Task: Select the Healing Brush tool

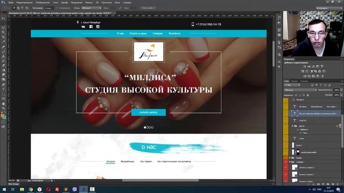Action: pos(3,47)
